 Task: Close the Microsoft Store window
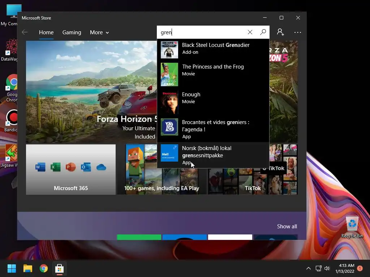(298, 18)
